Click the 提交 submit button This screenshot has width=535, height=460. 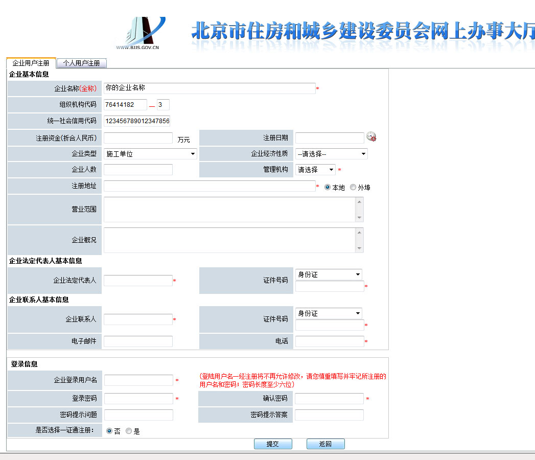click(273, 444)
